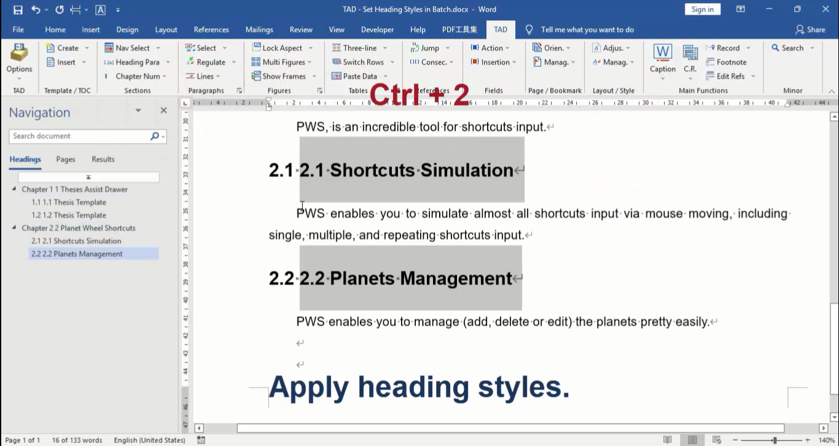Switch to the Home tab
Viewport: 839px width, 446px height.
(x=55, y=29)
